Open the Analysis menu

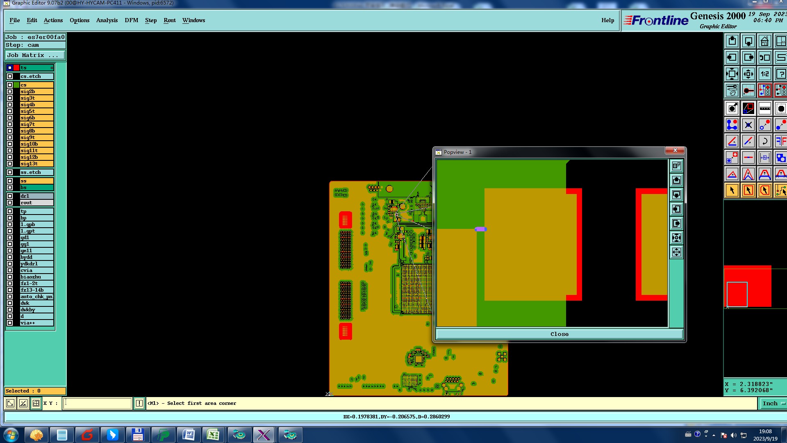point(107,20)
